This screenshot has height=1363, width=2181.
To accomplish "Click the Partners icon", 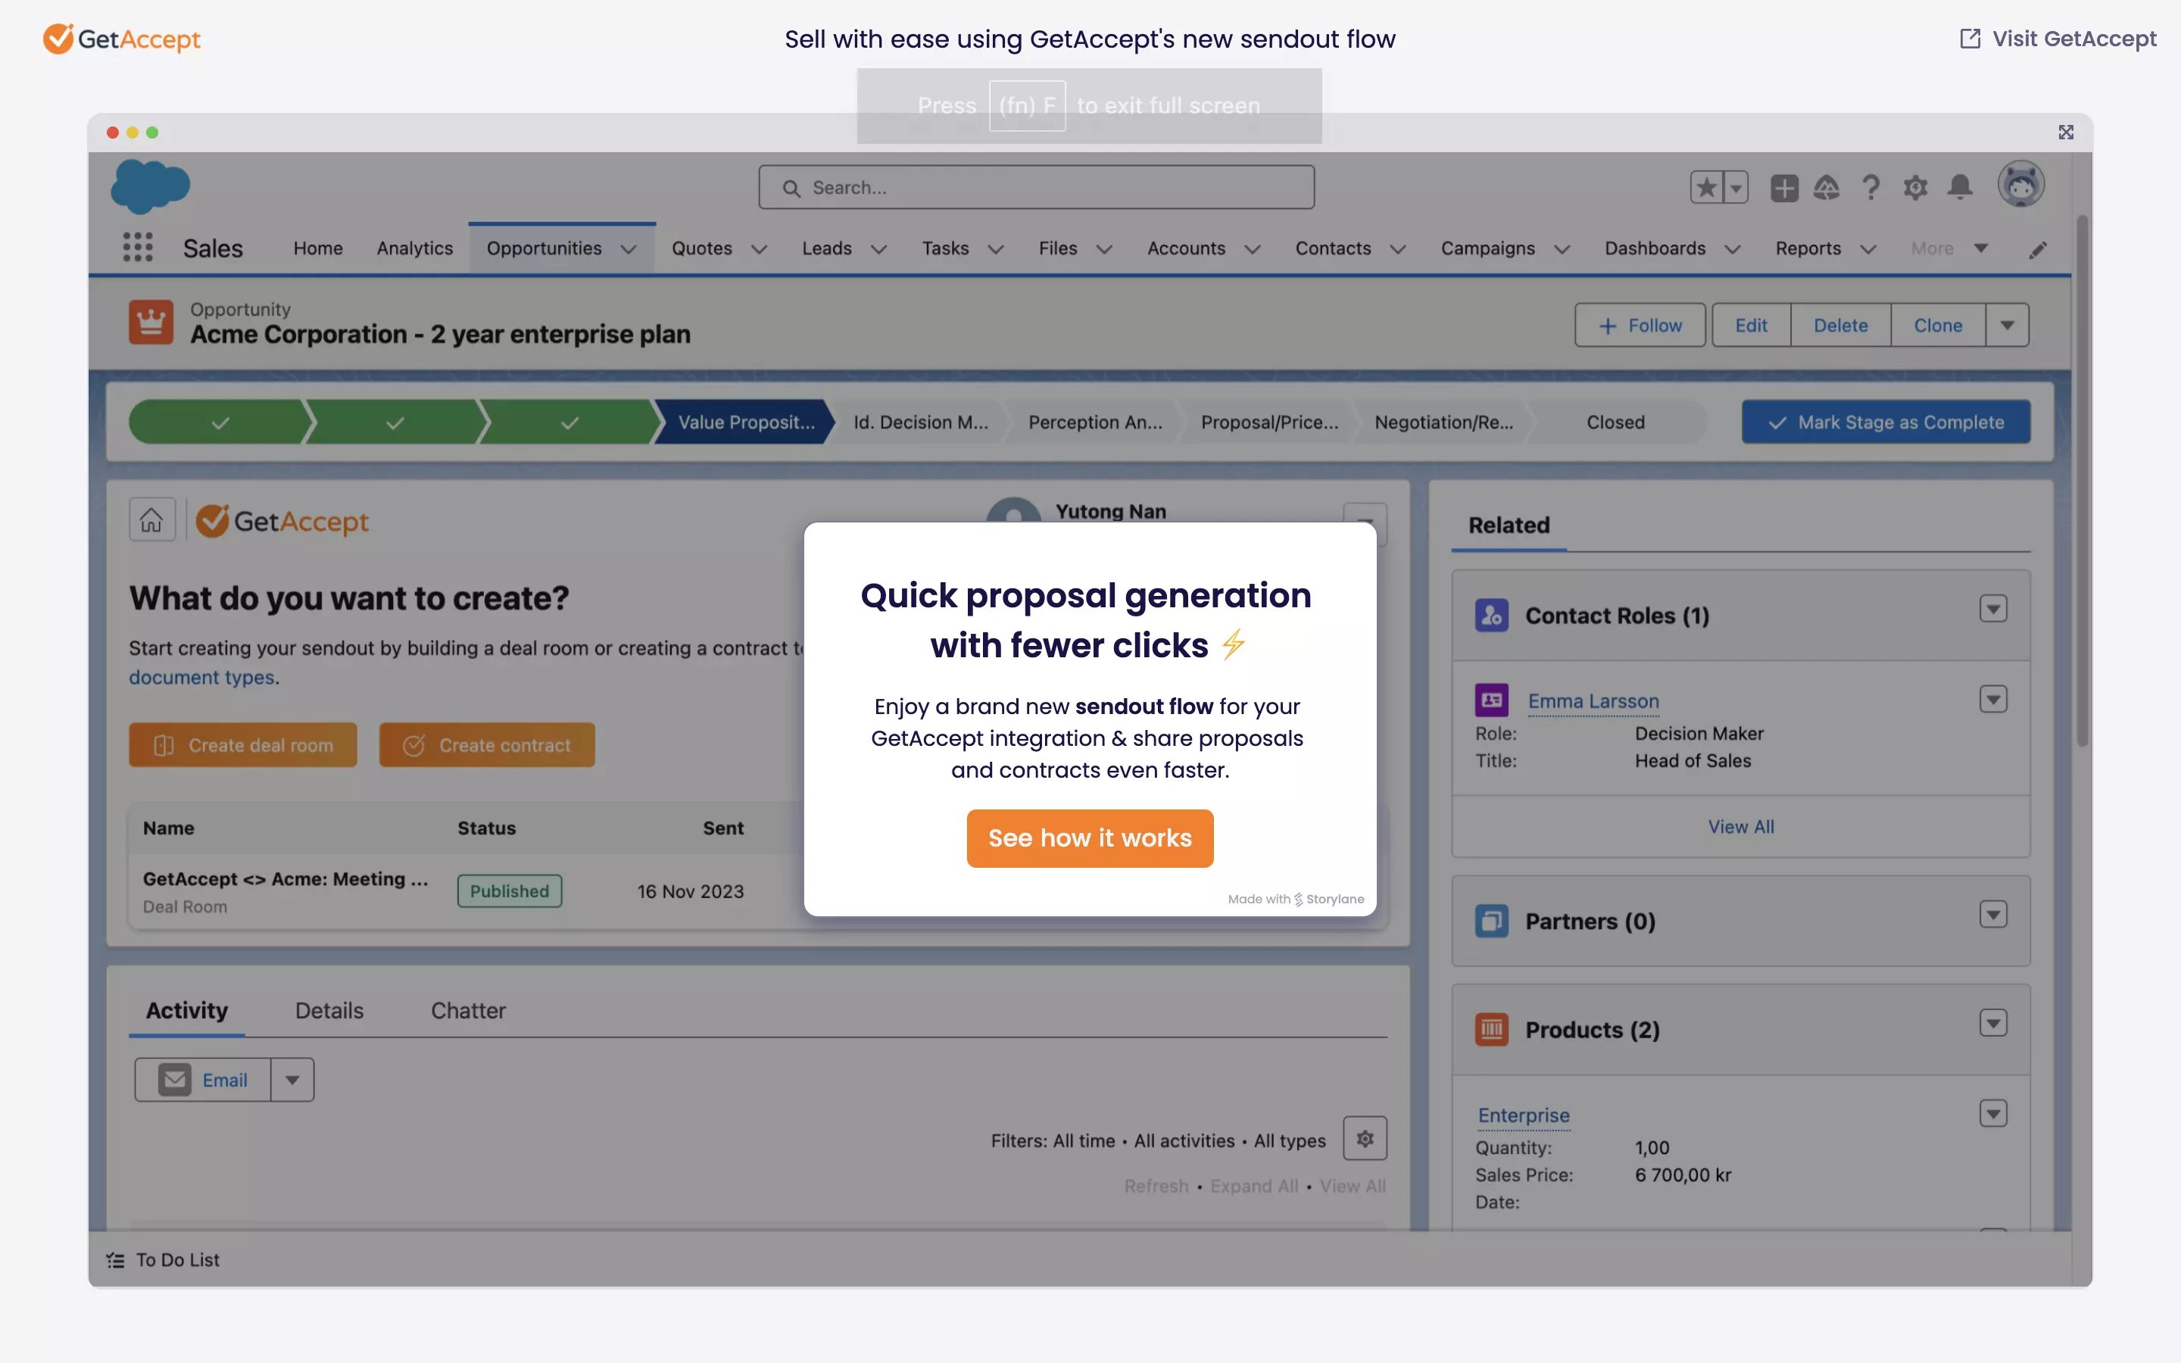I will pos(1492,920).
